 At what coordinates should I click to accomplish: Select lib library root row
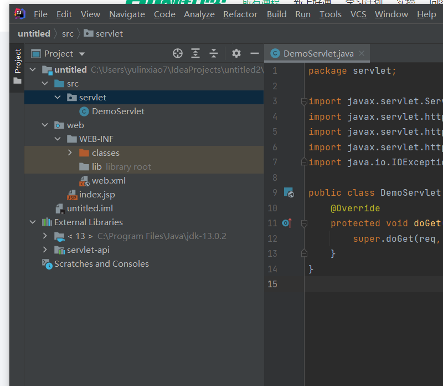(x=144, y=167)
